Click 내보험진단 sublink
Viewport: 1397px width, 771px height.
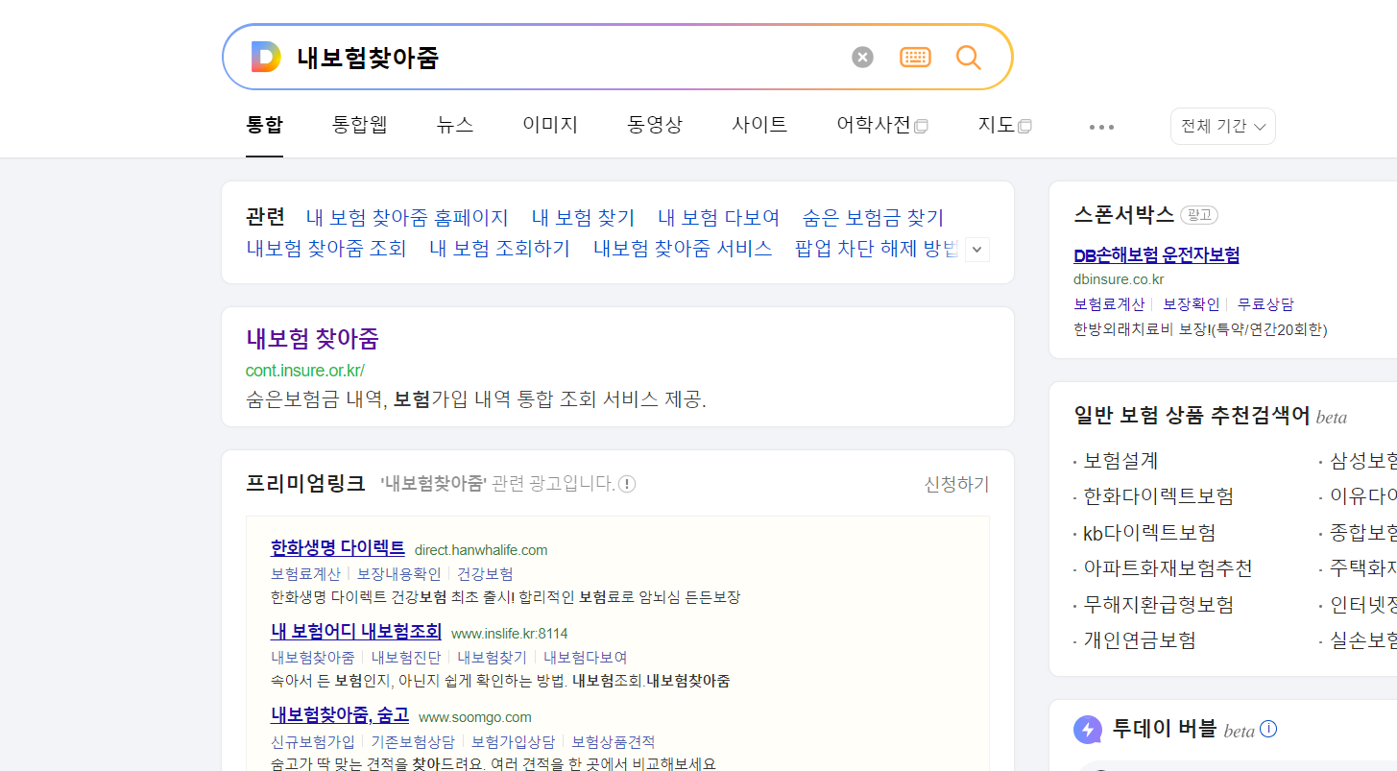[406, 658]
